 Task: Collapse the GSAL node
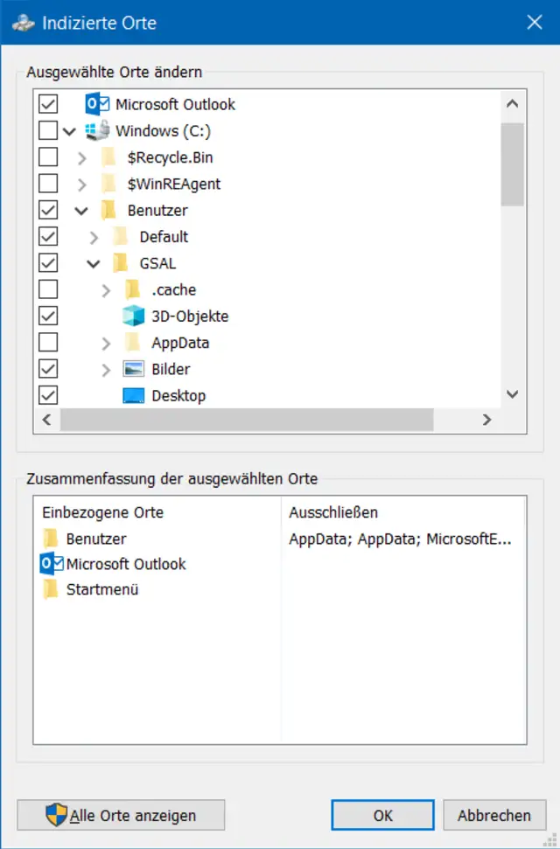pyautogui.click(x=94, y=264)
